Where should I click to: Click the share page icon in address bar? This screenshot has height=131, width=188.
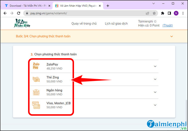click(147, 13)
